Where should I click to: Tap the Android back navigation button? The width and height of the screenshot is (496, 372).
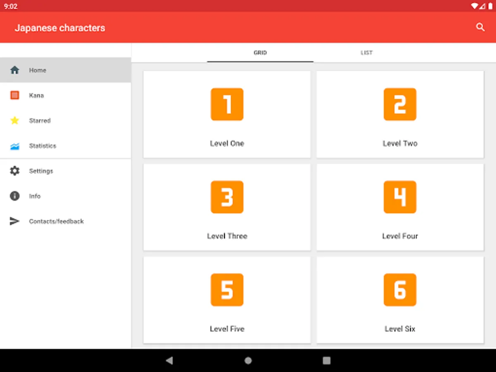(169, 360)
